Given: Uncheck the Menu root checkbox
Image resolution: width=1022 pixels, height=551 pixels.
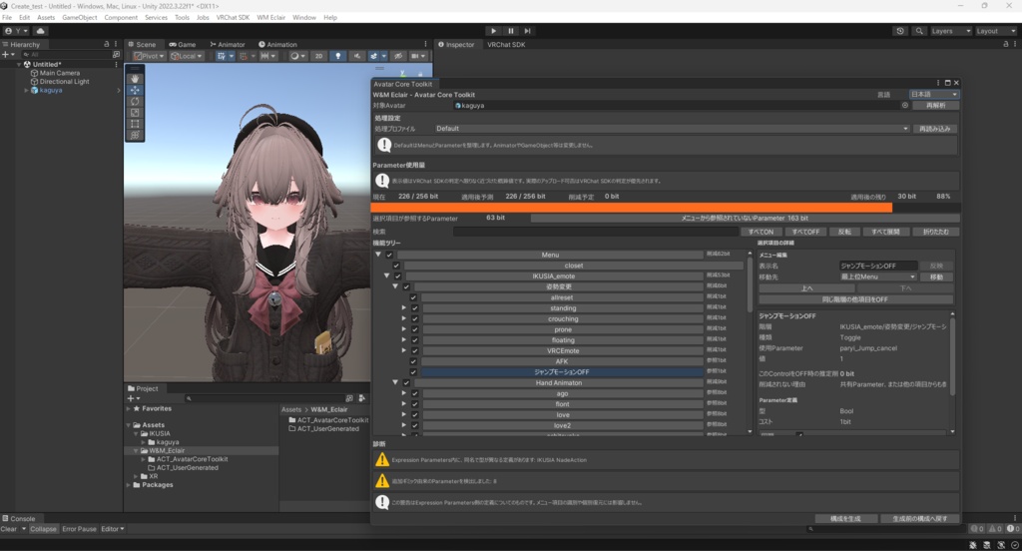Looking at the screenshot, I should [x=389, y=255].
